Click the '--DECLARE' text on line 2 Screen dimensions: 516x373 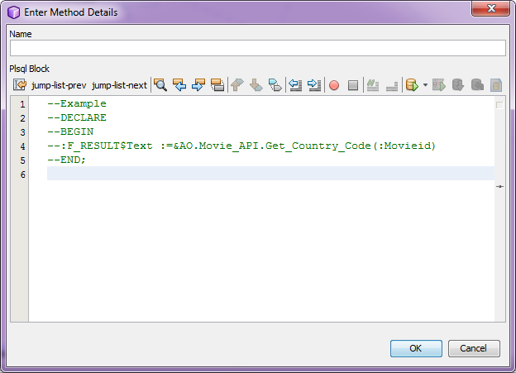pyautogui.click(x=77, y=117)
